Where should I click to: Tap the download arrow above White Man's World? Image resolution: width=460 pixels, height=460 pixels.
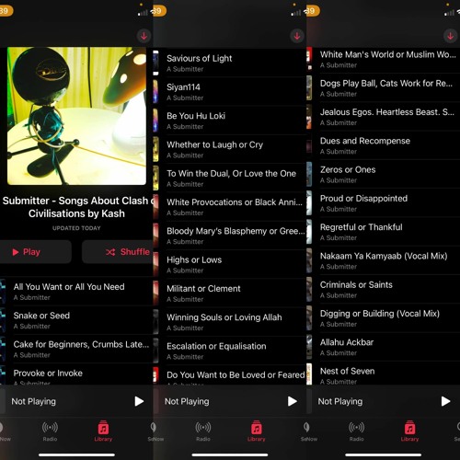[x=450, y=36]
